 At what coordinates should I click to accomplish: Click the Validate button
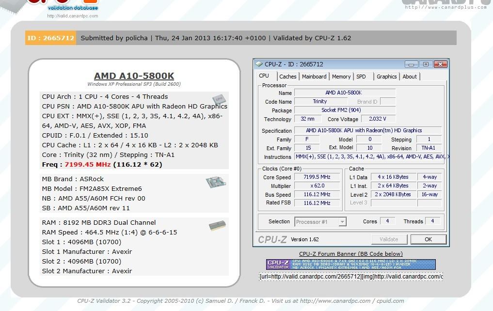389,239
